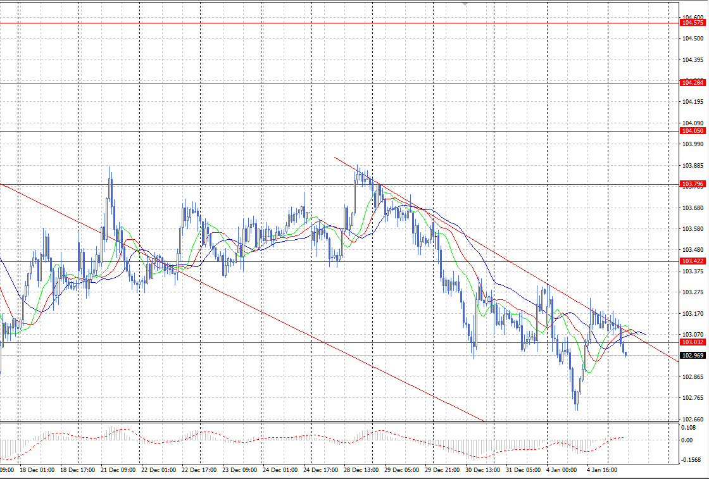This screenshot has width=709, height=479.
Task: Click the 0.00 indicator scale value
Action: pos(687,440)
